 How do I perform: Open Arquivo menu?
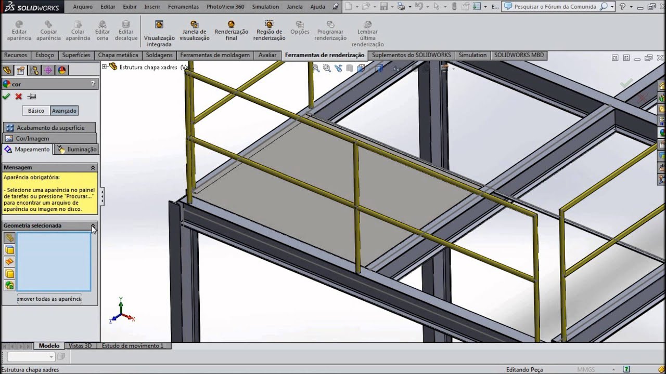tap(83, 7)
